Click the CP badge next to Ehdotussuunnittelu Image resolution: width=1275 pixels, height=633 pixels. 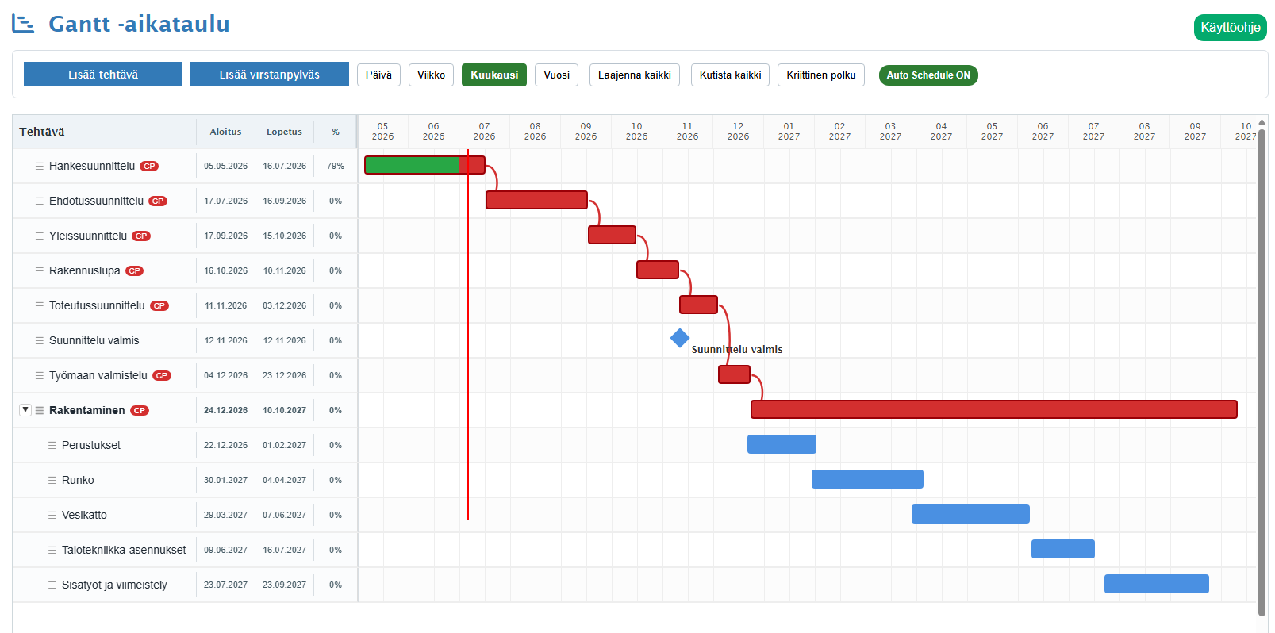158,201
